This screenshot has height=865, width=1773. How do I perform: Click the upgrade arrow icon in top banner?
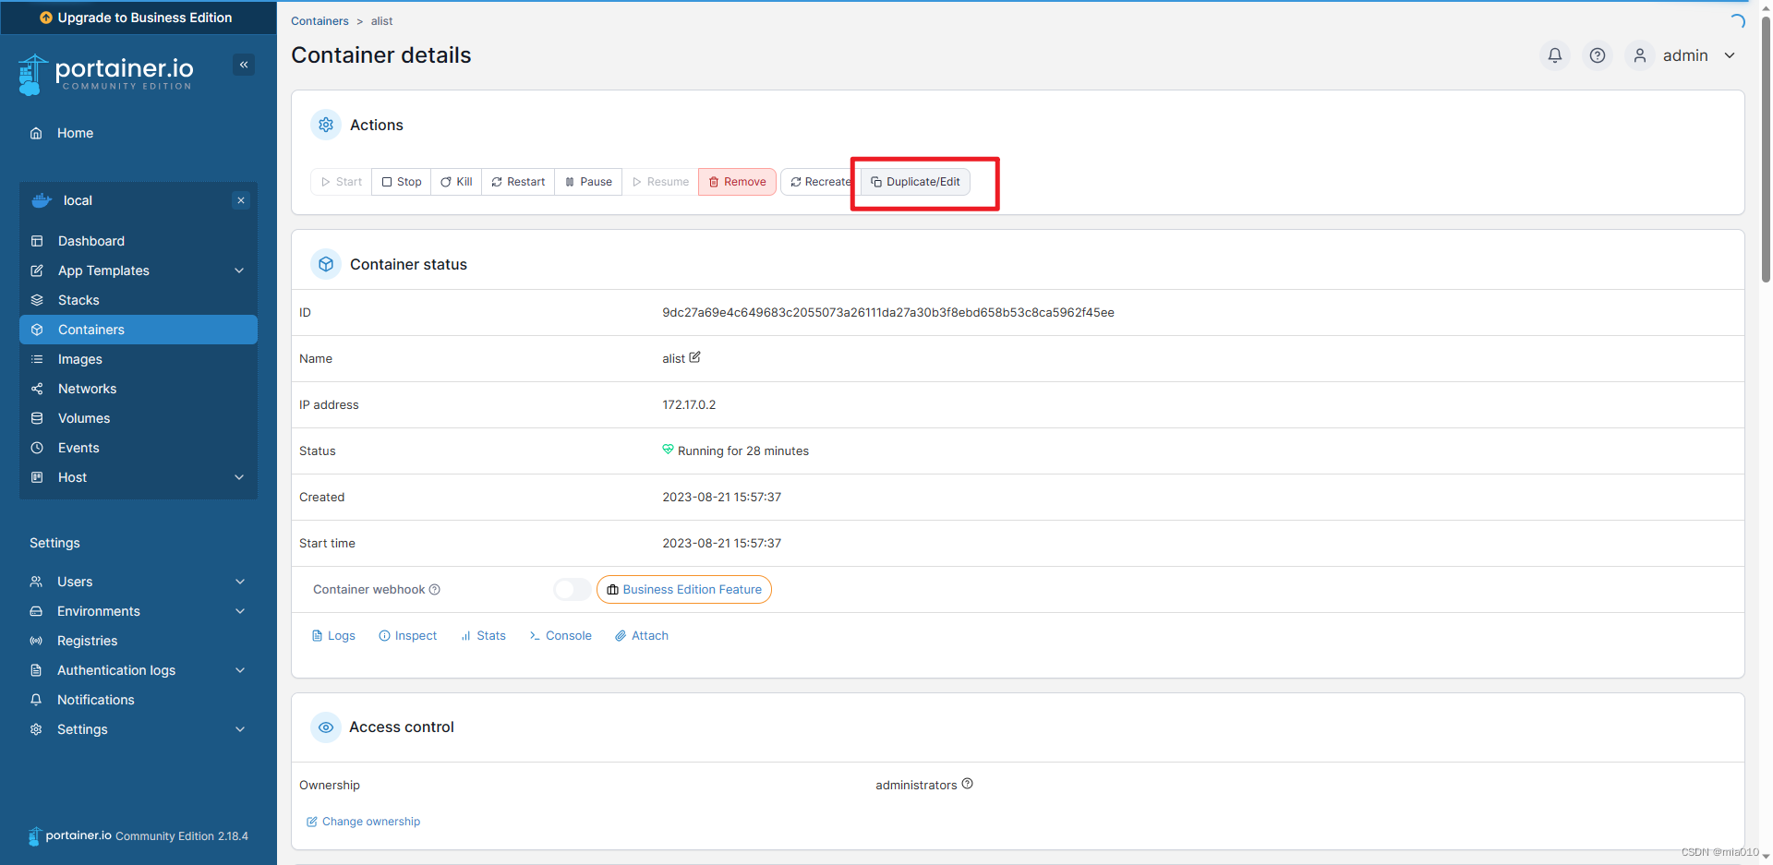coord(46,18)
